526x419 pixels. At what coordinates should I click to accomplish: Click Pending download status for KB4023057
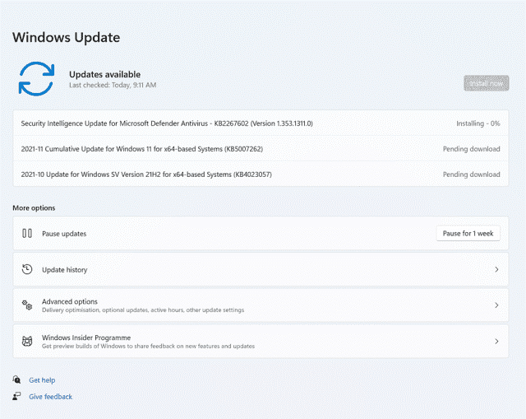coord(471,175)
